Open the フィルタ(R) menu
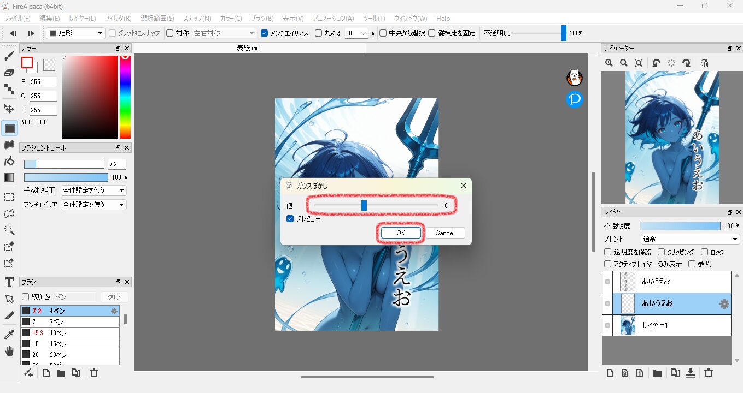This screenshot has height=393, width=743. tap(118, 19)
